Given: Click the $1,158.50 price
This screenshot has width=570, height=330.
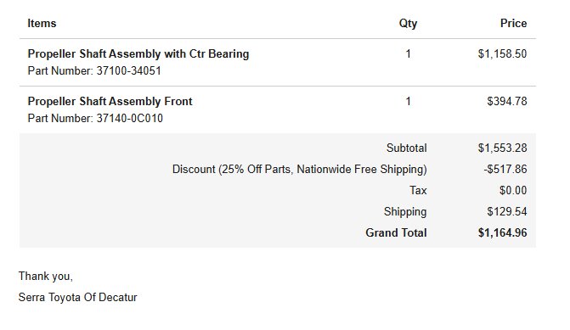Looking at the screenshot, I should click(502, 54).
